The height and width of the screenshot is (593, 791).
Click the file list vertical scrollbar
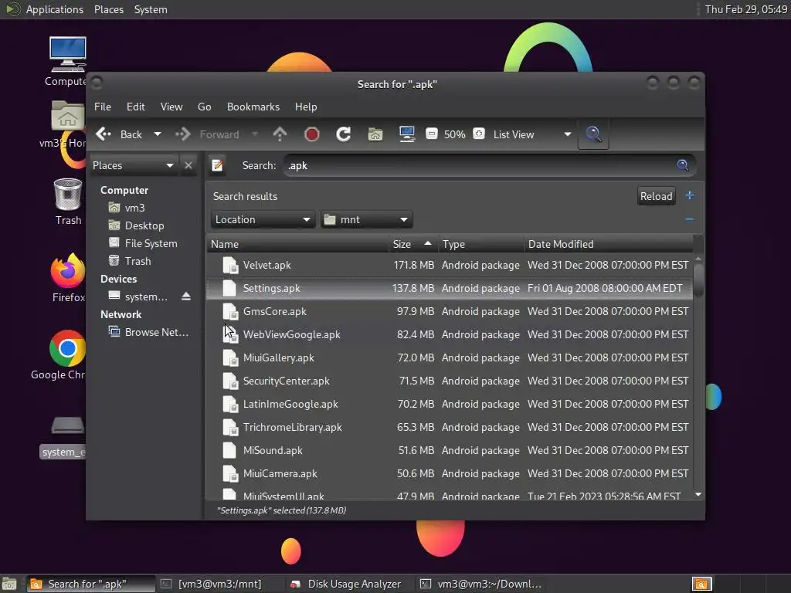pyautogui.click(x=698, y=280)
